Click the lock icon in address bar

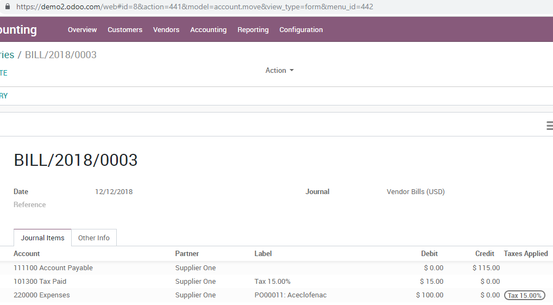(x=8, y=7)
